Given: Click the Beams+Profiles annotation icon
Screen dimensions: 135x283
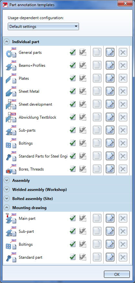Looking at the screenshot, I should pos(11,65).
